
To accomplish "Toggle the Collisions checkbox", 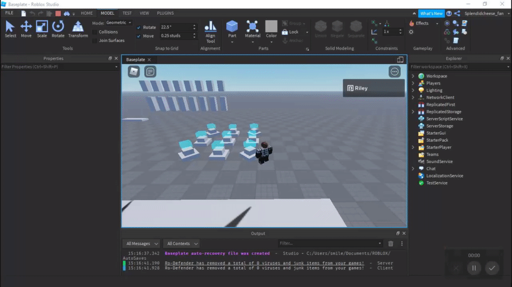I will (x=95, y=32).
